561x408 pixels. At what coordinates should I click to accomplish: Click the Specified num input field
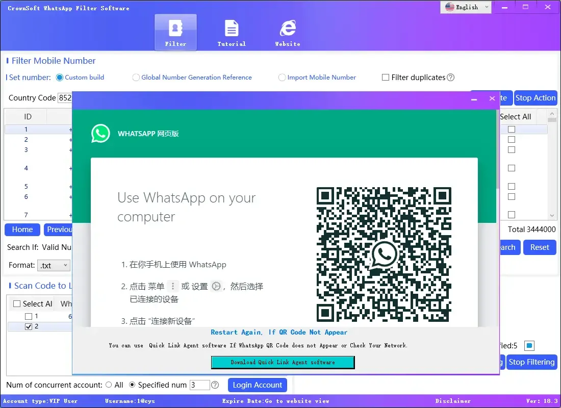[x=199, y=385]
